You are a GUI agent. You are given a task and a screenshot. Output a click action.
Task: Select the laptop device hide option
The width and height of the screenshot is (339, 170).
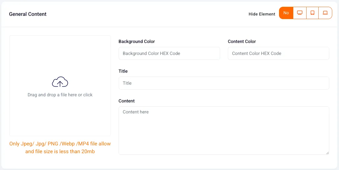(x=325, y=13)
